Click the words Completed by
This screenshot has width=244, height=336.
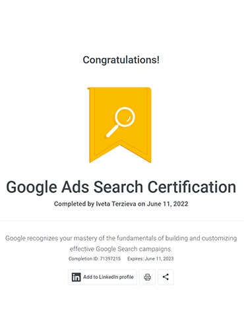(x=74, y=204)
